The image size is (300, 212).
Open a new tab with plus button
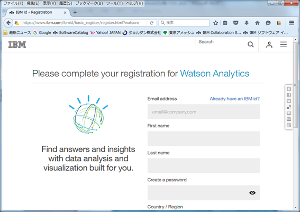pyautogui.click(x=75, y=13)
